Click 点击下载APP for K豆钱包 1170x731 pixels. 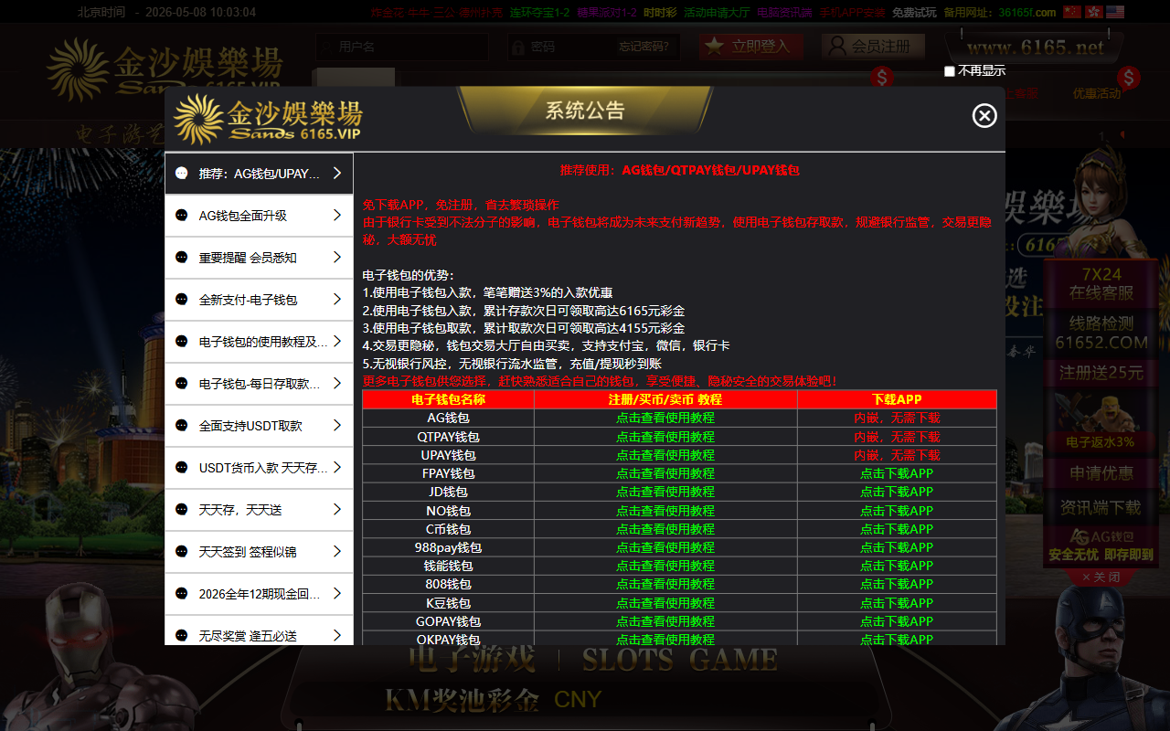pos(897,603)
